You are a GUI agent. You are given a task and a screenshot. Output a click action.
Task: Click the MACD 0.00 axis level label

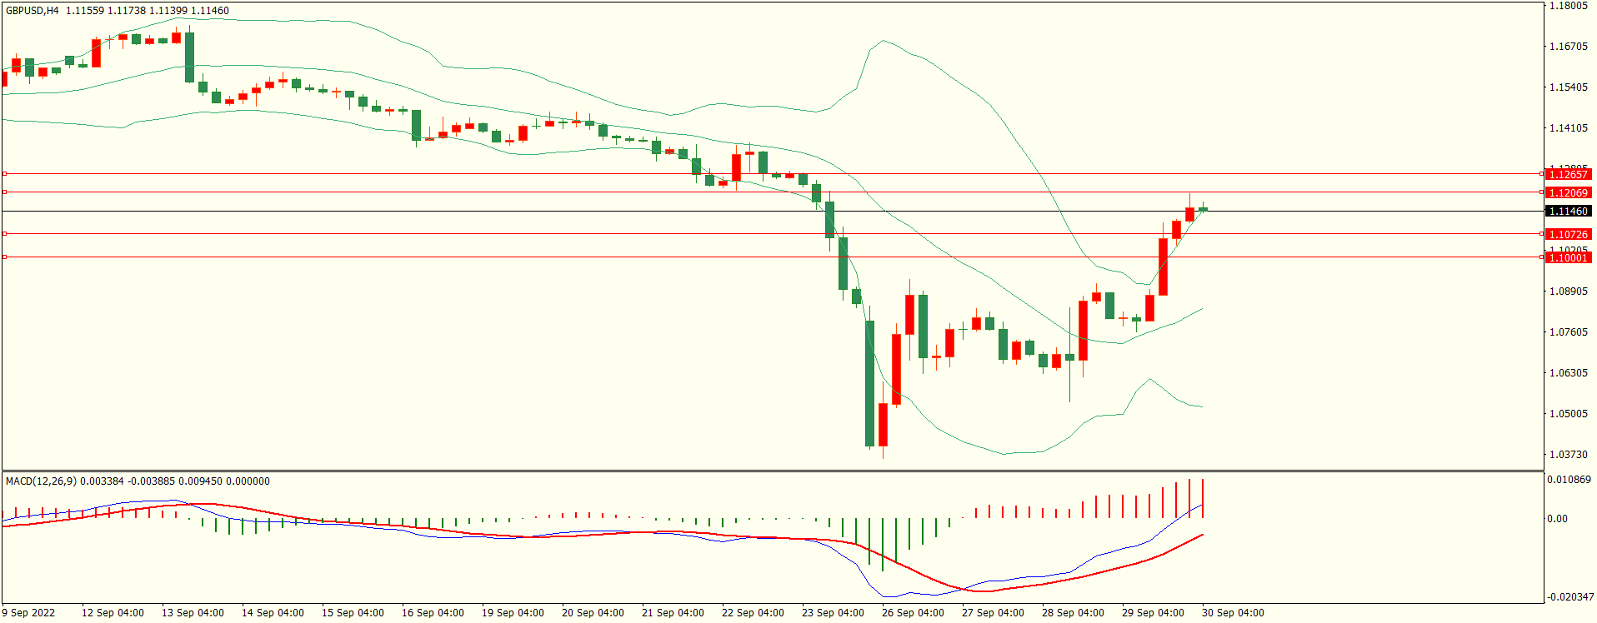click(1557, 519)
